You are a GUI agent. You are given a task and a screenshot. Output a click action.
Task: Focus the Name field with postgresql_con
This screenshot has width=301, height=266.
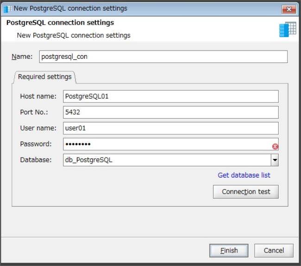tap(163, 57)
